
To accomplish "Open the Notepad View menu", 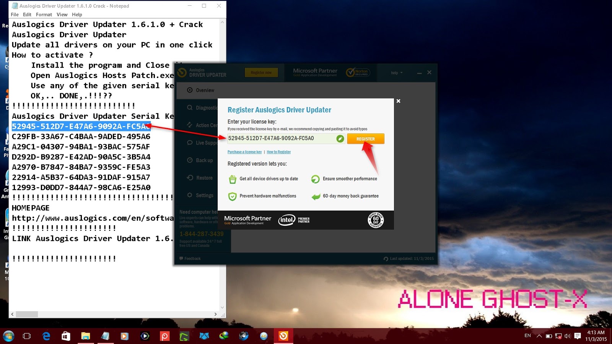I will coord(62,15).
